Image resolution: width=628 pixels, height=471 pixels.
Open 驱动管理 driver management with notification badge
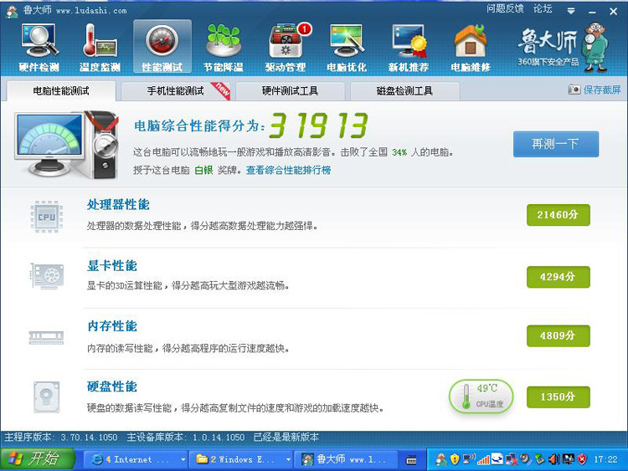click(x=286, y=47)
